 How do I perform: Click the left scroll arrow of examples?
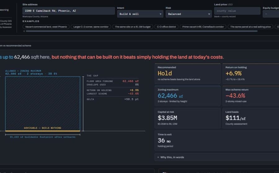click(24, 31)
